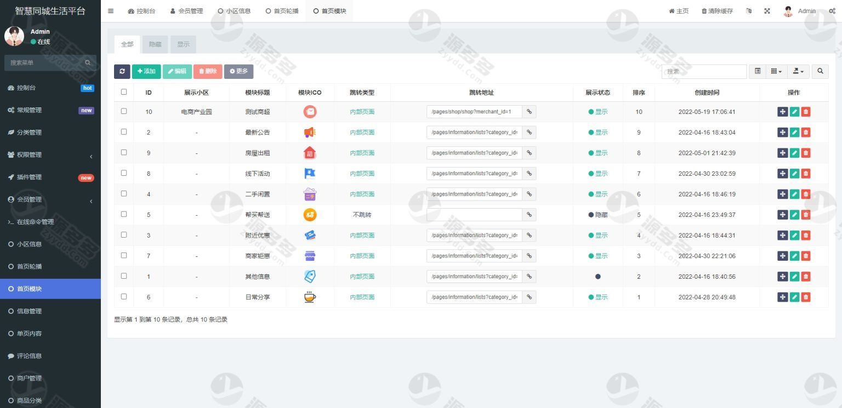Click the search magnifier button above table
The height and width of the screenshot is (408, 842).
tap(820, 71)
